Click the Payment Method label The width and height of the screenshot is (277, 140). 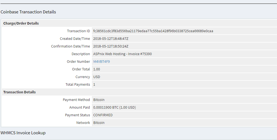click(x=76, y=100)
